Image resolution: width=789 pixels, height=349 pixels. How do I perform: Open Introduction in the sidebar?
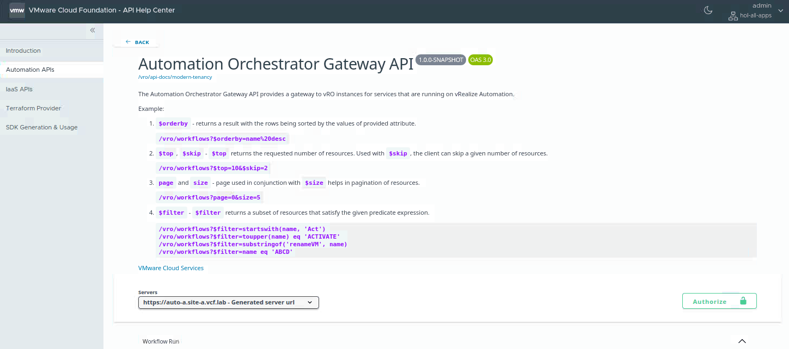pyautogui.click(x=23, y=51)
